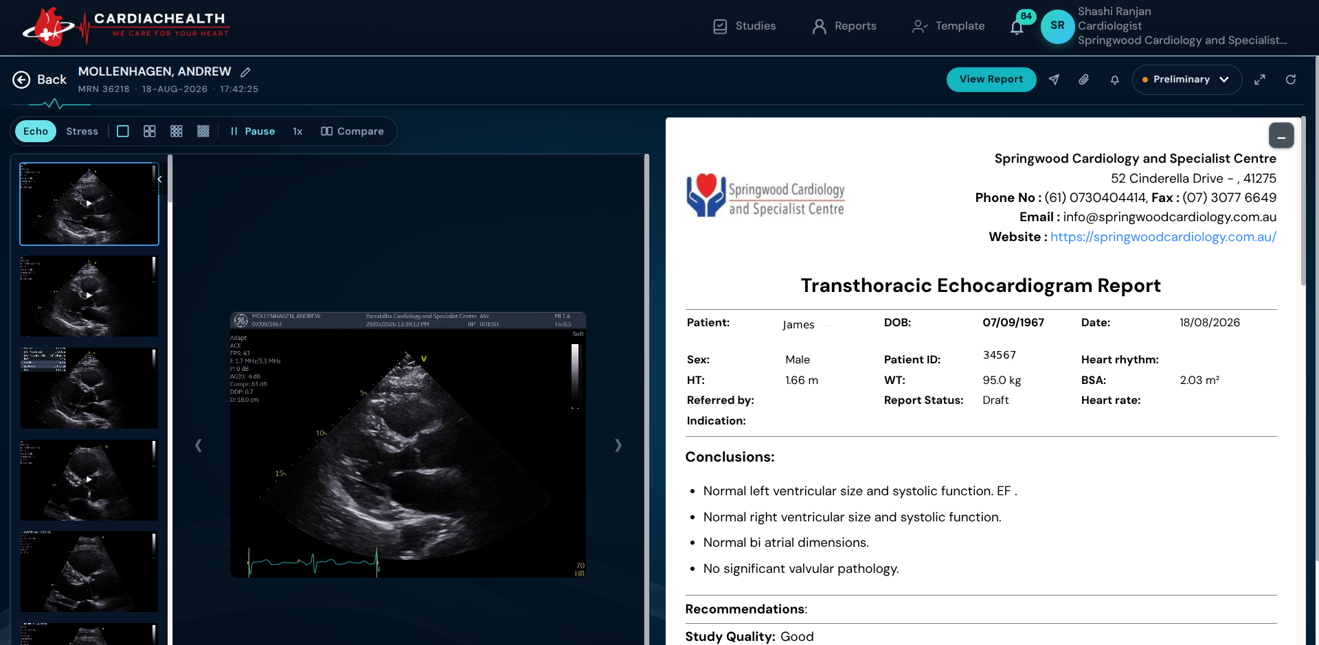1319x645 pixels.
Task: Click the CardiacHealth logo
Action: coord(126,27)
